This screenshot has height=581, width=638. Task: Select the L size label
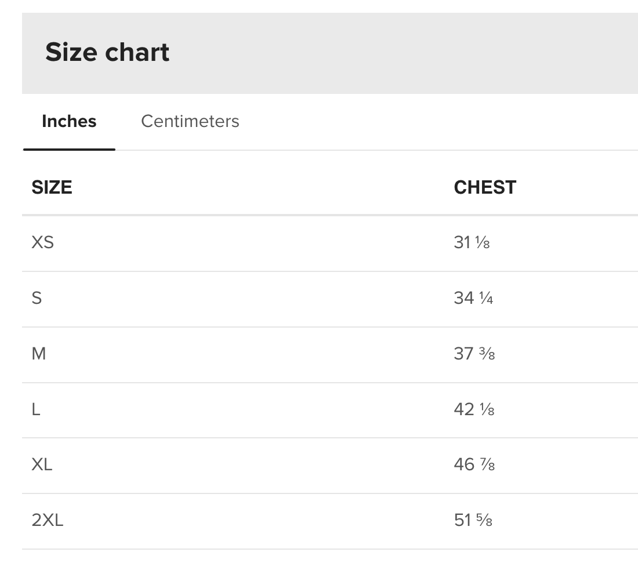click(36, 409)
